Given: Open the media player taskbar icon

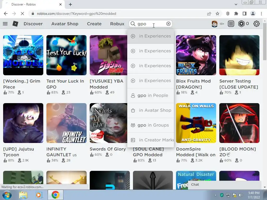Looking at the screenshot, I should 39,195.
